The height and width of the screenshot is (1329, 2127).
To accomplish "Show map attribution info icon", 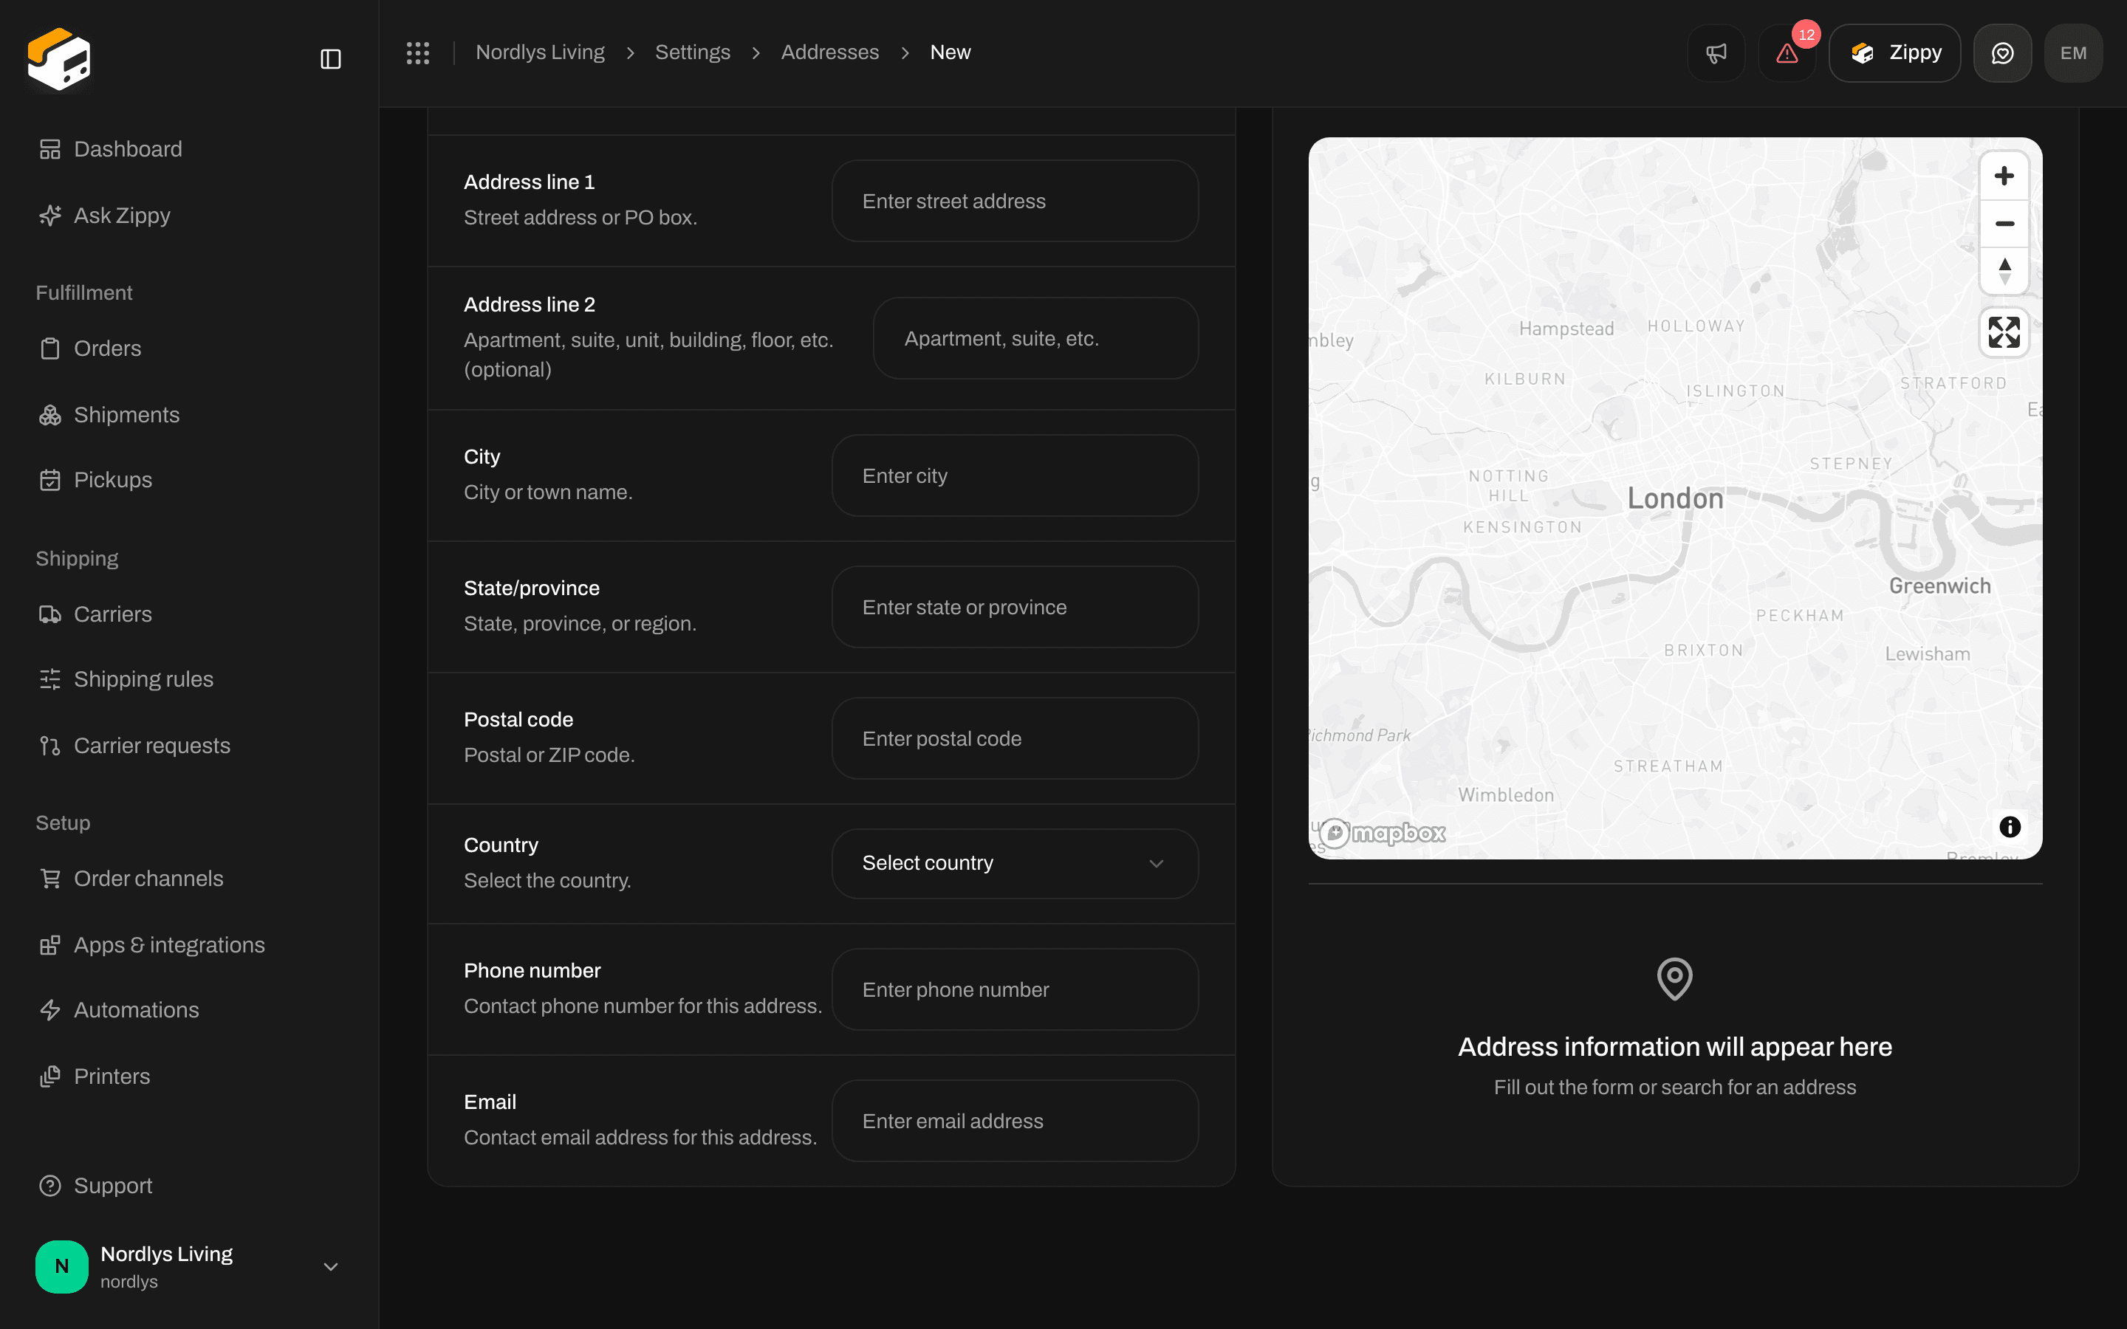I will click(2010, 826).
